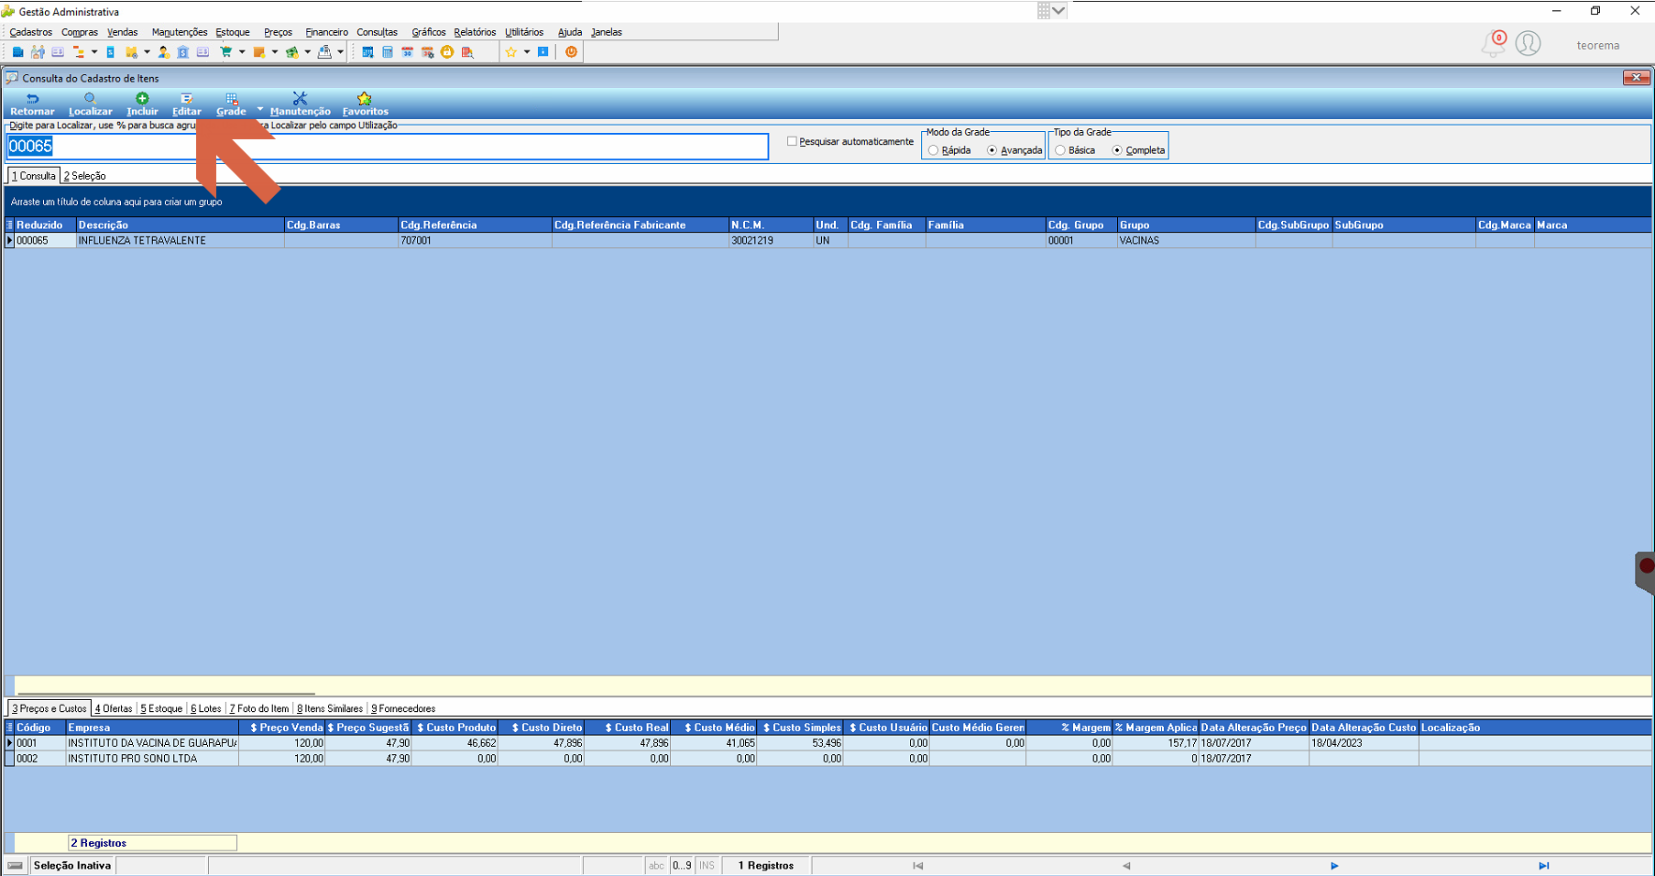Expand the shopping cart dropdown arrow
The height and width of the screenshot is (876, 1655).
[x=242, y=52]
